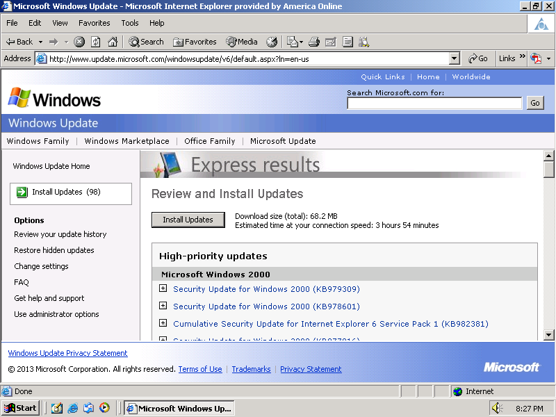Viewport: 556px width, 417px height.
Task: Open the Trademarks footer link
Action: click(251, 369)
